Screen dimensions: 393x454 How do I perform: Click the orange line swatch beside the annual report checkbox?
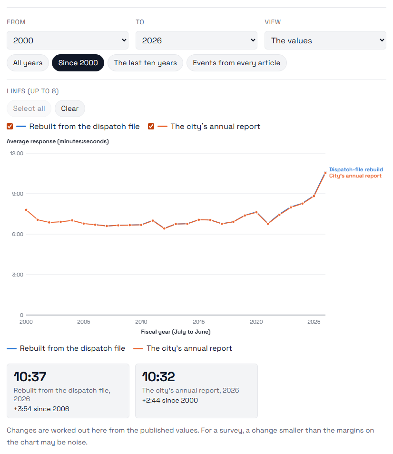coord(162,127)
